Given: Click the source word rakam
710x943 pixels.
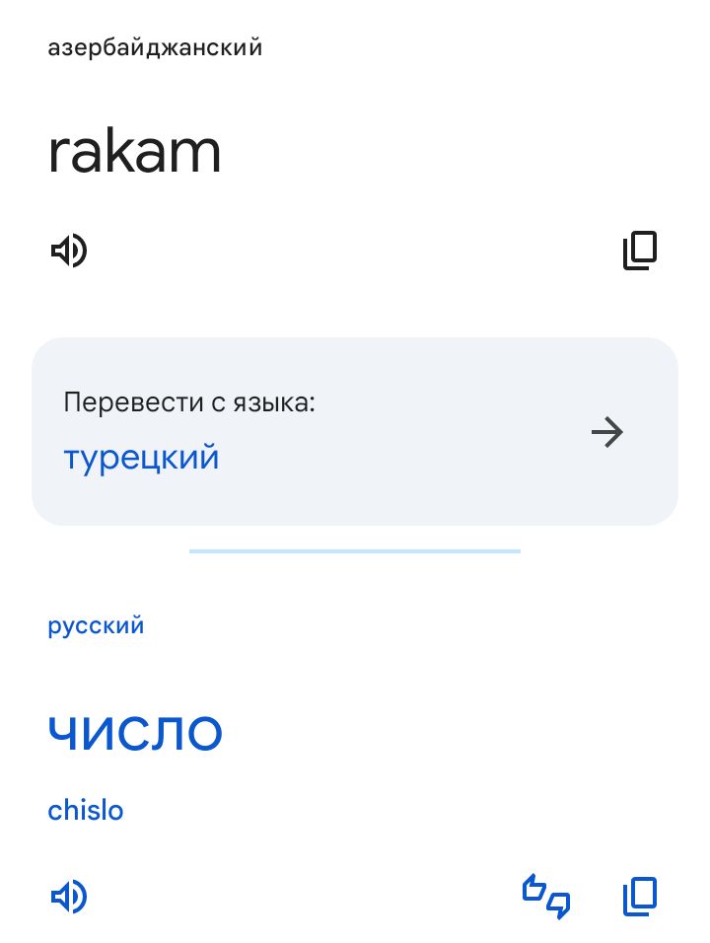Looking at the screenshot, I should [x=135, y=151].
